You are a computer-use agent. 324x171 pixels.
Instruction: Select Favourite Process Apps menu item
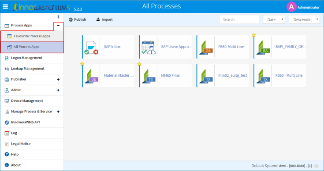(x=32, y=36)
